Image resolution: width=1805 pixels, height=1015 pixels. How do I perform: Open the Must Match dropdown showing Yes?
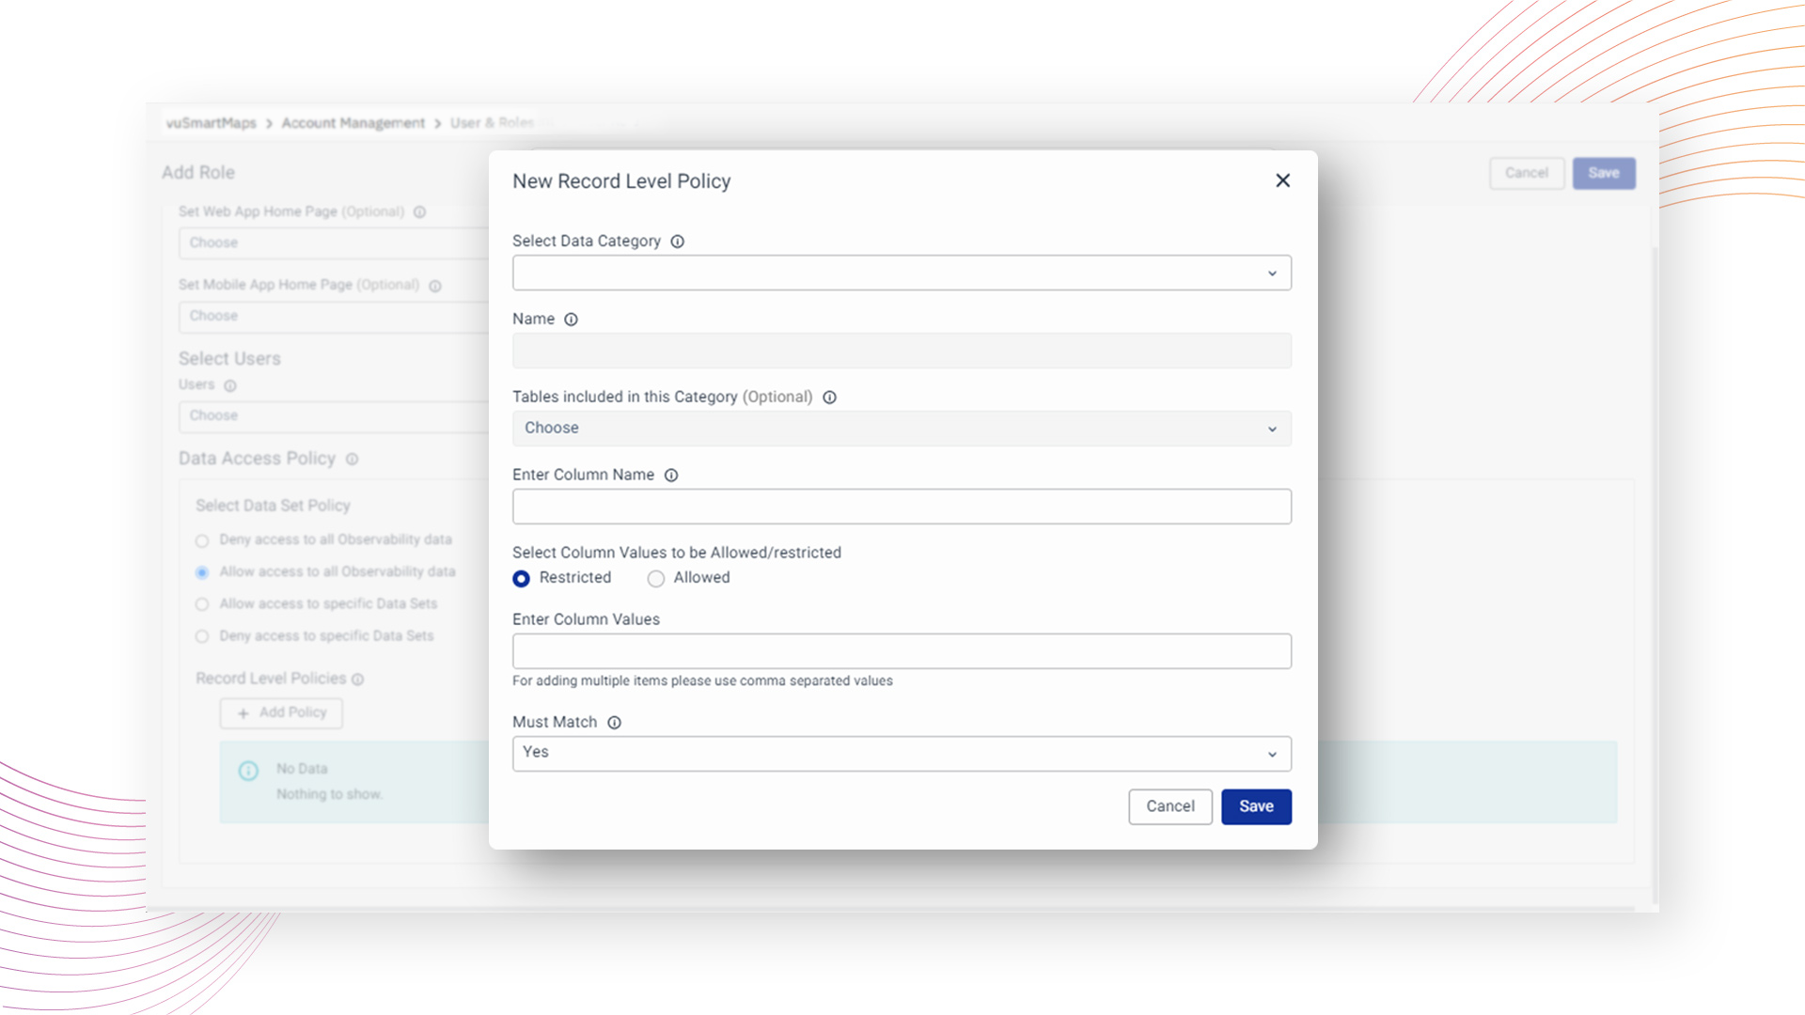pyautogui.click(x=901, y=754)
